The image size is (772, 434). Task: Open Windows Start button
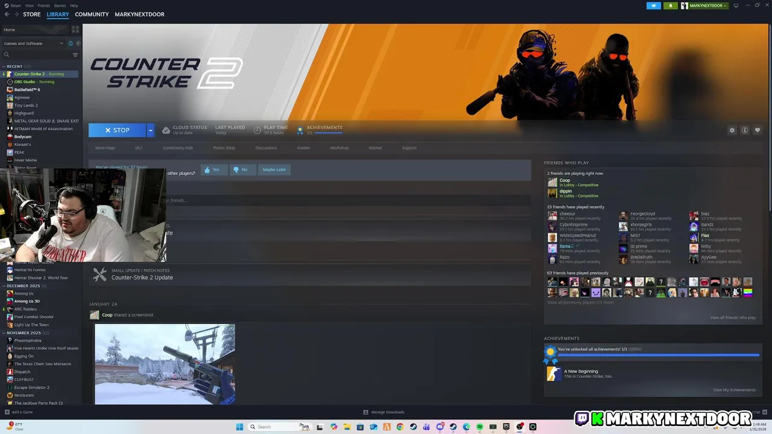point(239,427)
